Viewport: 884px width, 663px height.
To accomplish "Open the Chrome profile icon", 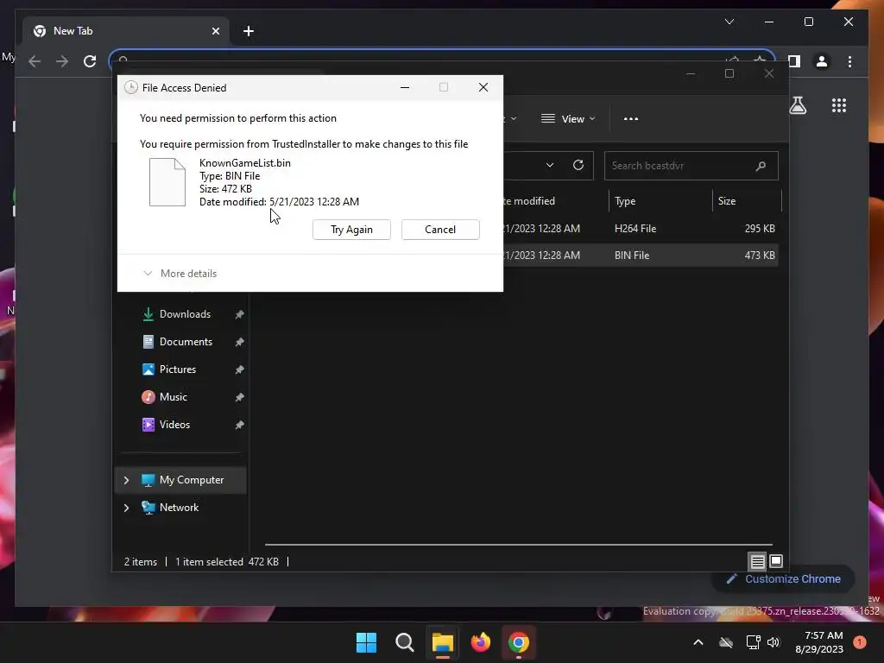I will 822,61.
